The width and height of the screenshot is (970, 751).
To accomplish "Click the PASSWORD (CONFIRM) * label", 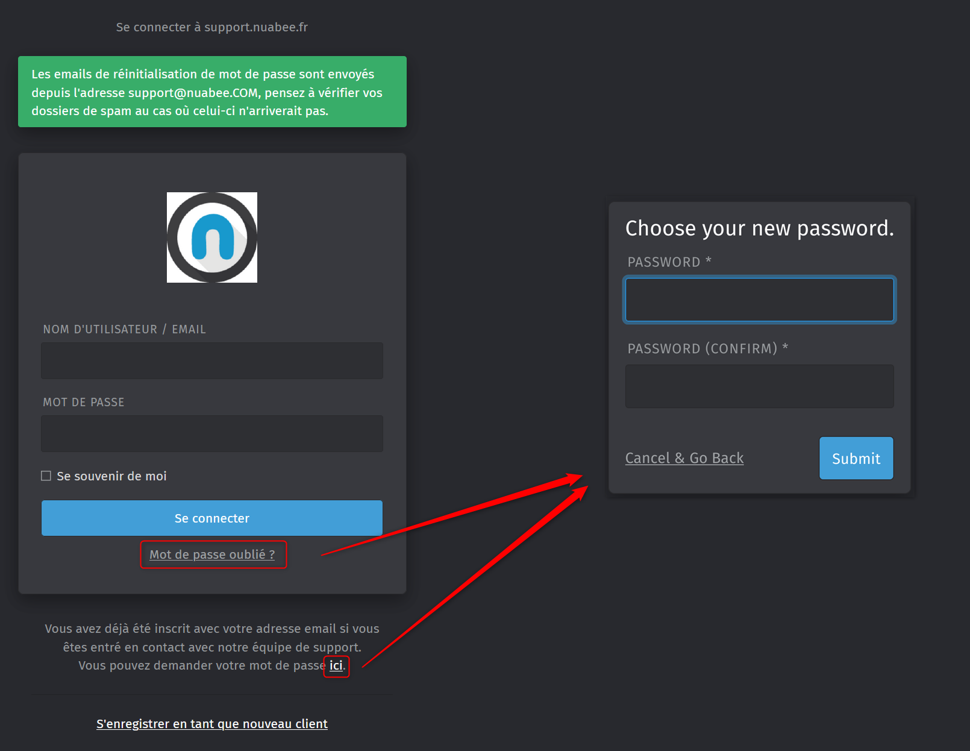I will pyautogui.click(x=708, y=348).
